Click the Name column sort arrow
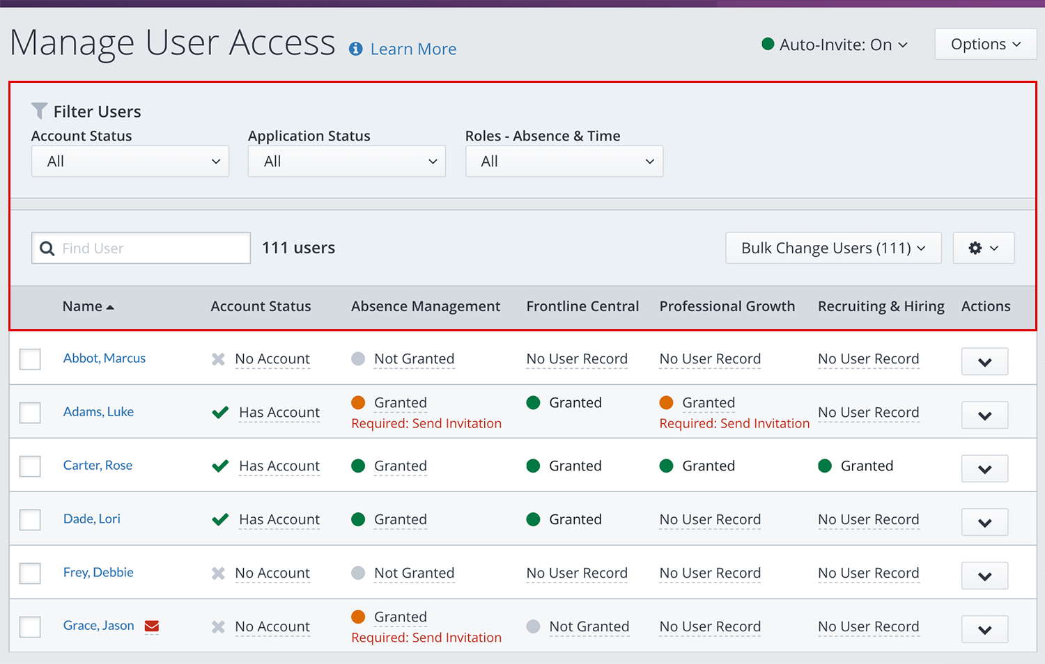This screenshot has width=1045, height=664. (x=110, y=307)
